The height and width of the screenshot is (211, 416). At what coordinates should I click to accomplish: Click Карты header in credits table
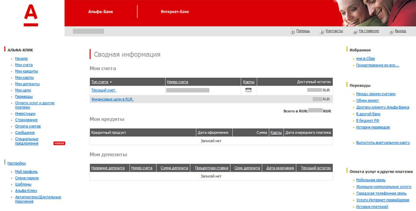pyautogui.click(x=276, y=133)
